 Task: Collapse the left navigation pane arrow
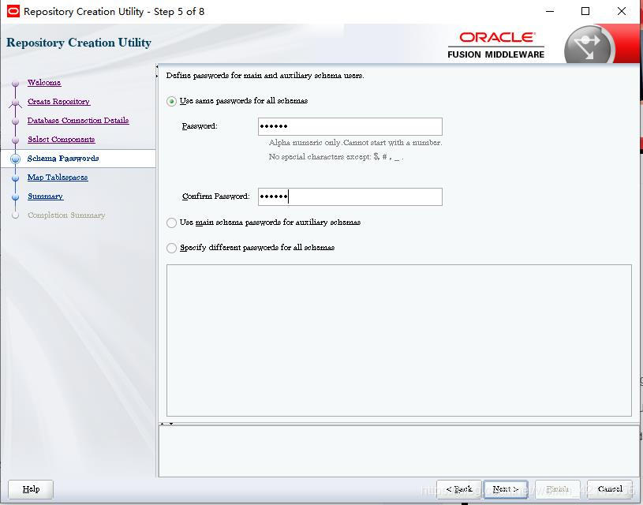(x=157, y=66)
